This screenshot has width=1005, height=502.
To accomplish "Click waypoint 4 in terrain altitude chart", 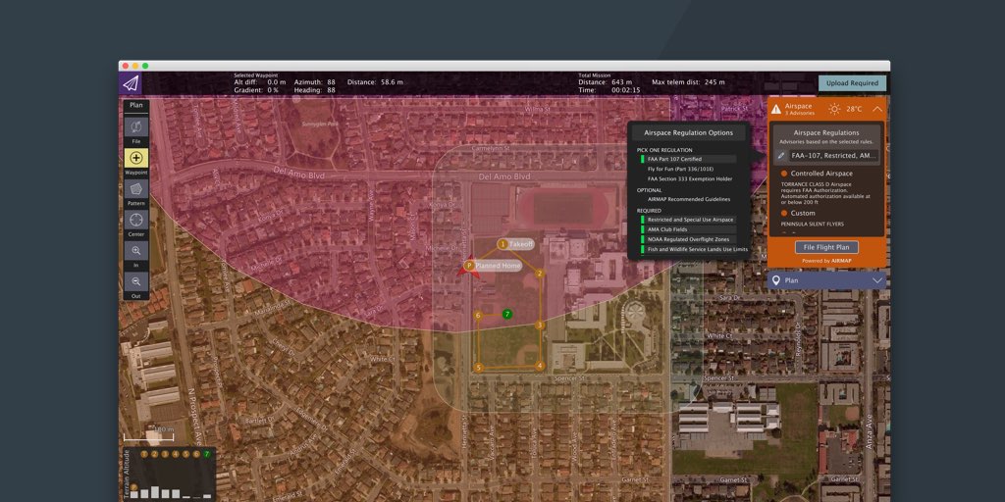I will click(x=176, y=454).
